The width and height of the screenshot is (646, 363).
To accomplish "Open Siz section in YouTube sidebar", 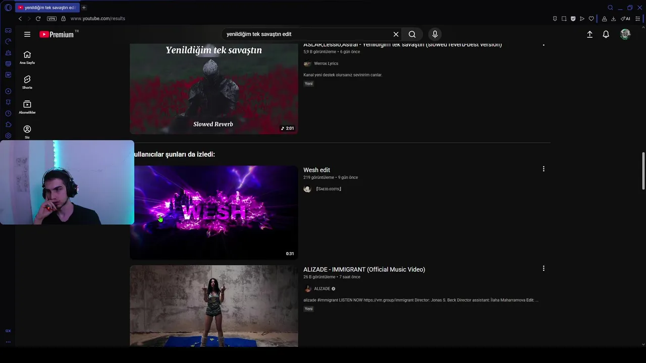I will [27, 132].
